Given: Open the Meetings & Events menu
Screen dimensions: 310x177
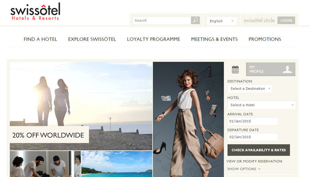Looking at the screenshot, I should click(x=214, y=39).
